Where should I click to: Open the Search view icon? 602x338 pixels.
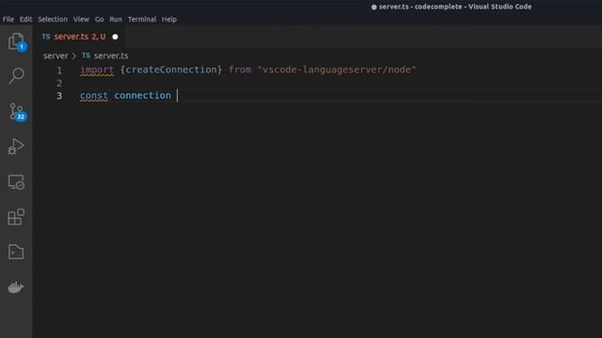[x=16, y=76]
